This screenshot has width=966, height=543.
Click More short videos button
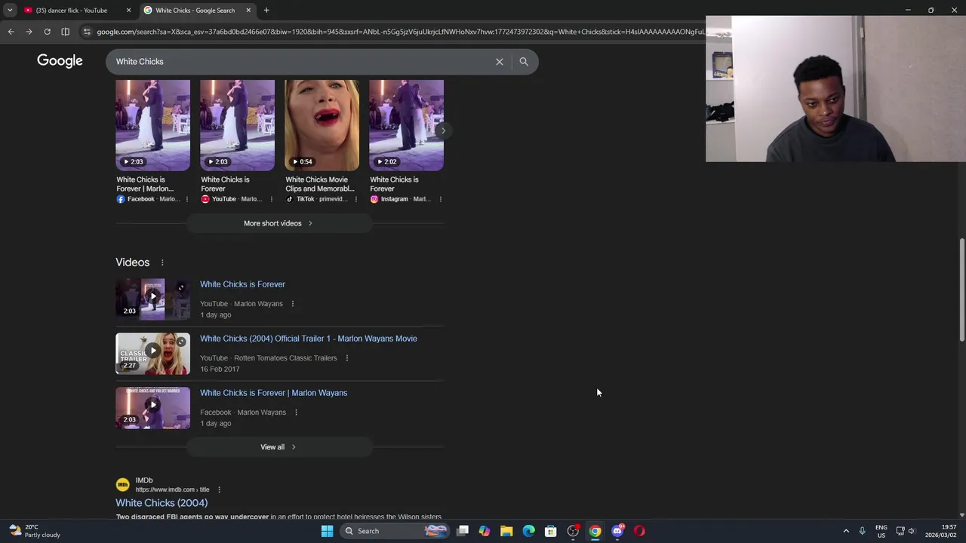[x=278, y=223]
